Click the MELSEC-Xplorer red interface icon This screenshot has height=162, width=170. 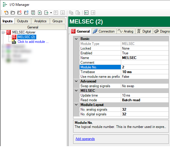coord(8,32)
